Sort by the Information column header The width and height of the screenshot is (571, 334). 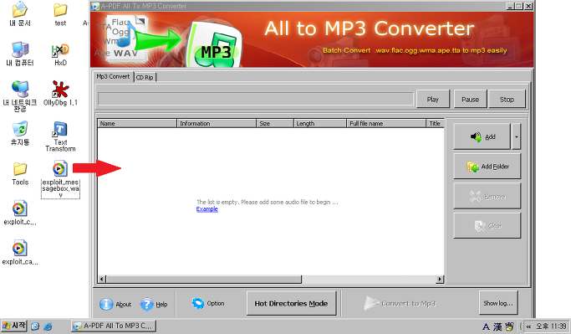pyautogui.click(x=217, y=124)
